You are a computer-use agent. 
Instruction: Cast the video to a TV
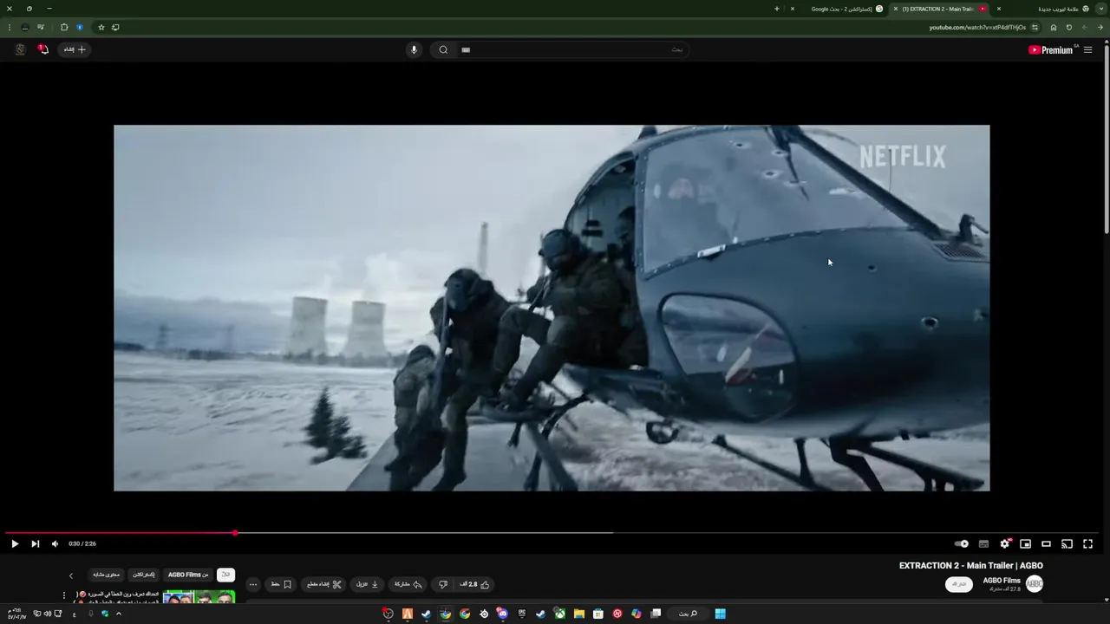point(1067,544)
